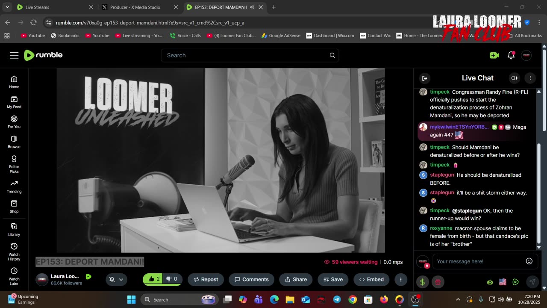Insert the pumpkin emote in chat

click(490, 282)
